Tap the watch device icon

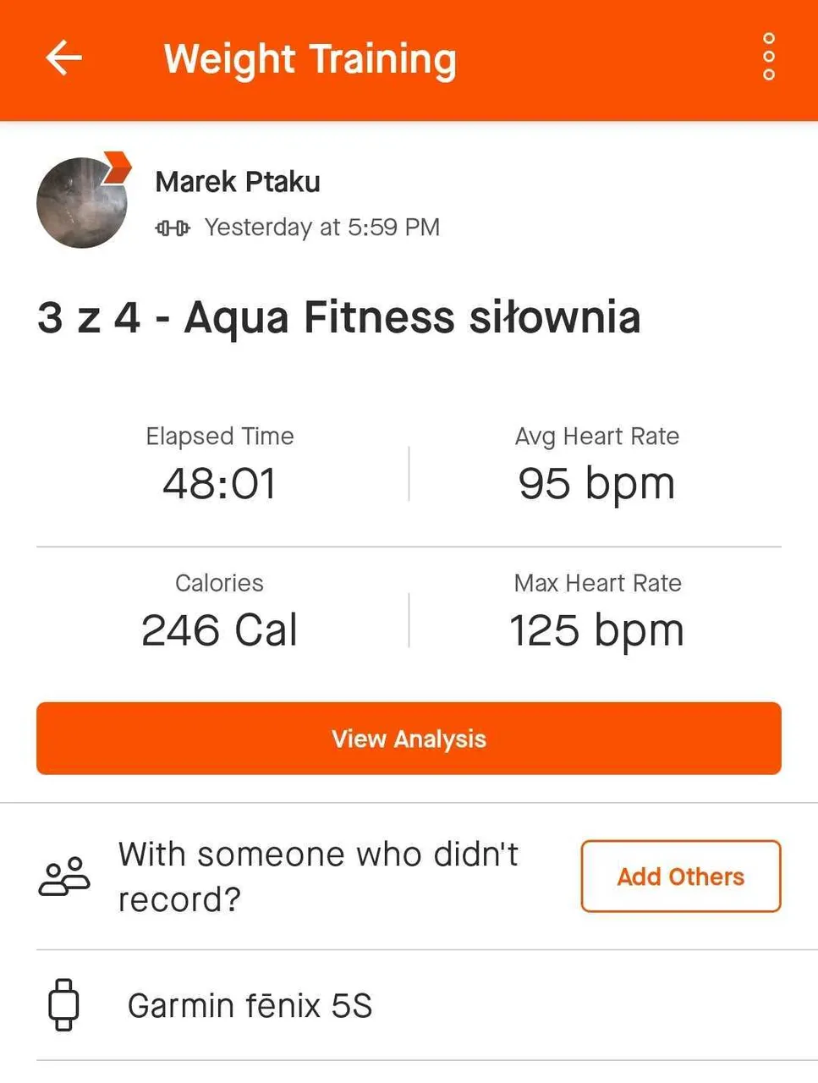(63, 1005)
